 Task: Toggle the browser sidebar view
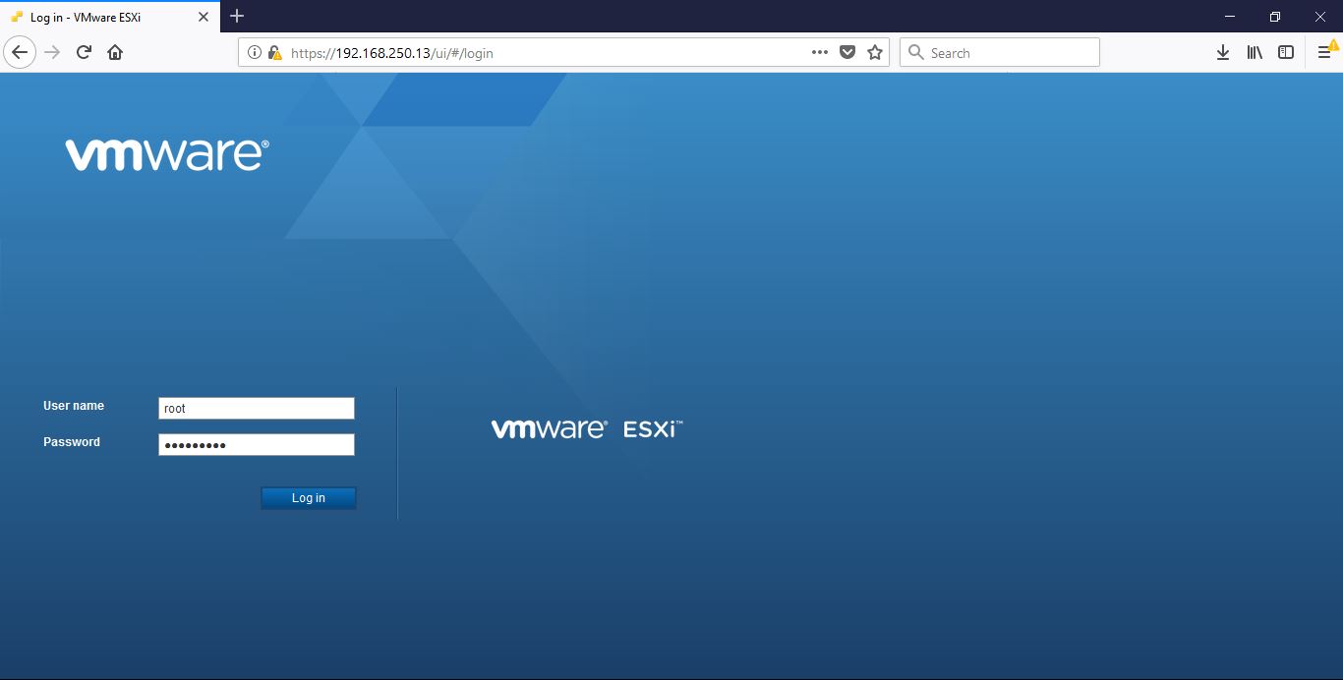click(x=1286, y=53)
